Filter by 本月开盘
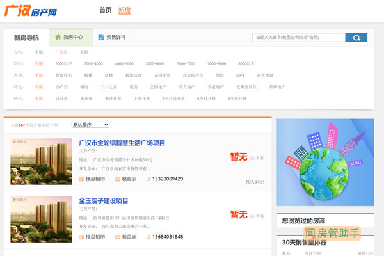Screen dimensions: 384x256 click(x=113, y=99)
